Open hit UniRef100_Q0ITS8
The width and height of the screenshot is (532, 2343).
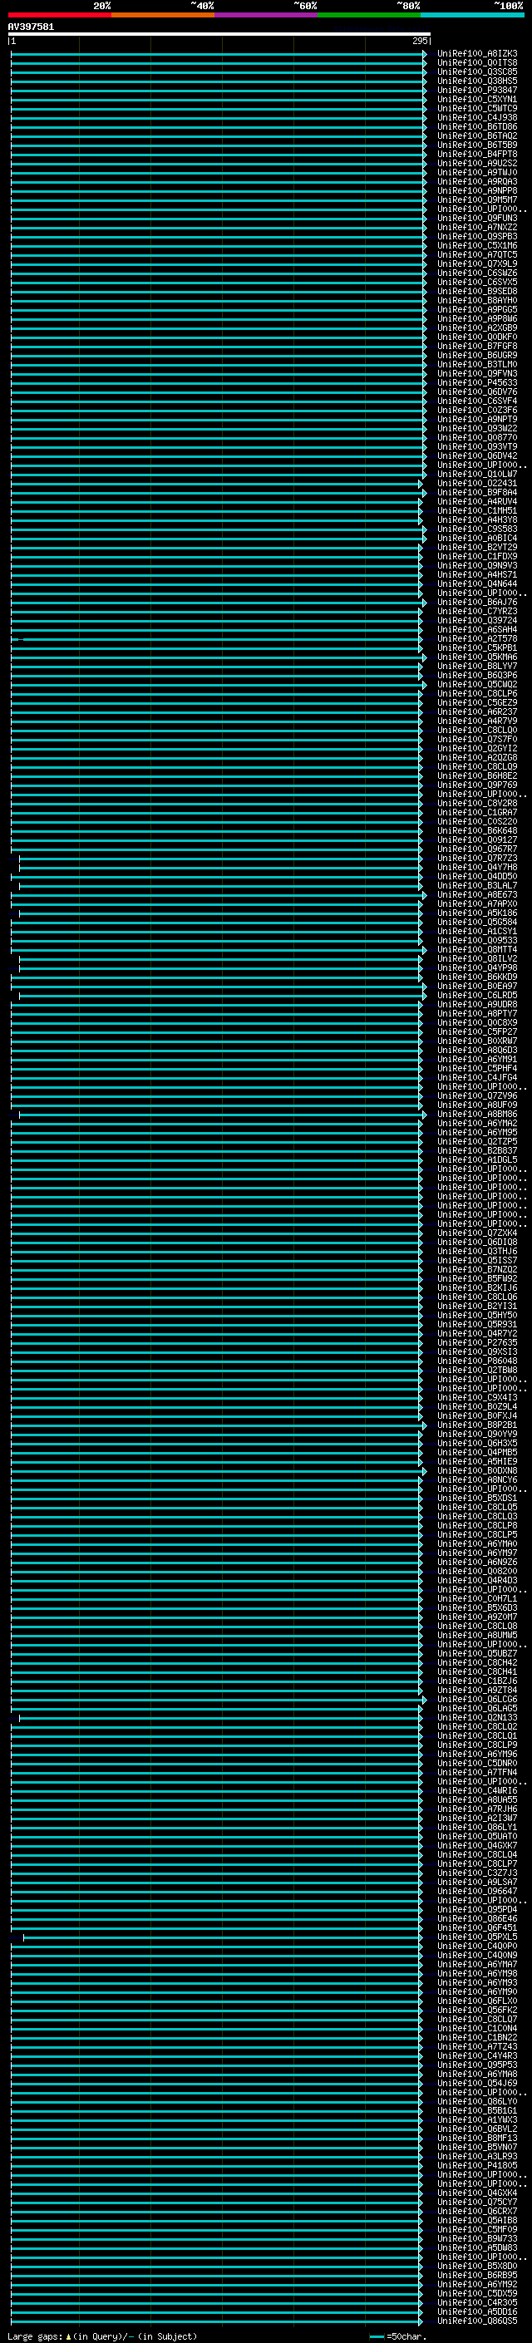tap(477, 63)
